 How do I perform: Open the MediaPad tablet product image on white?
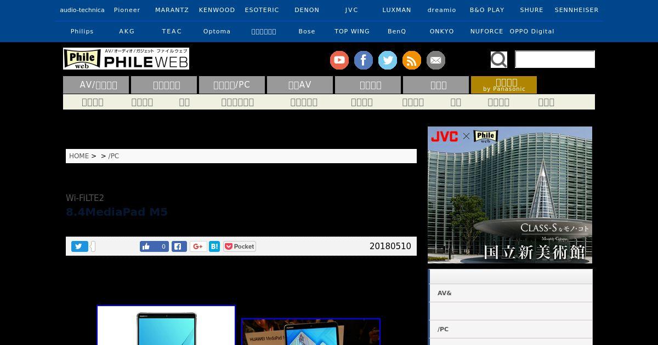click(x=166, y=325)
